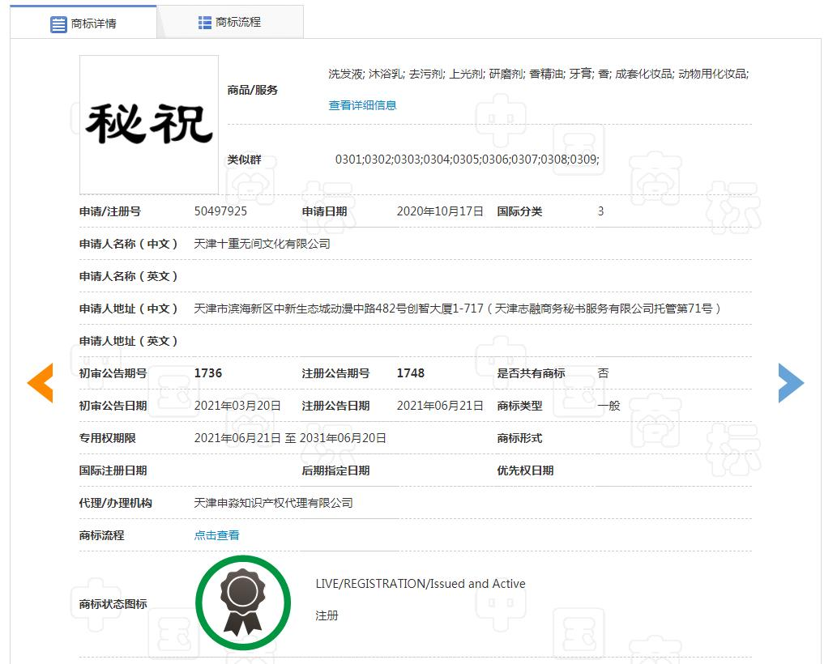Click the applicant name 天津十重无间文化有限公司
The width and height of the screenshot is (837, 664).
(262, 244)
